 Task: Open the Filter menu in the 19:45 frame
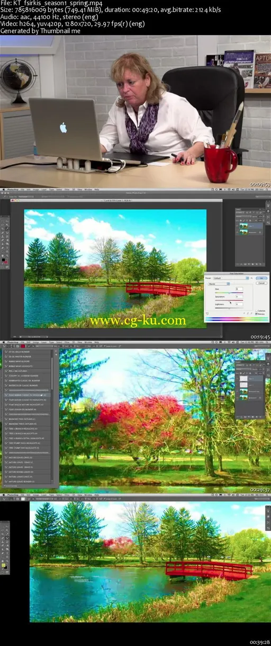click(x=67, y=189)
